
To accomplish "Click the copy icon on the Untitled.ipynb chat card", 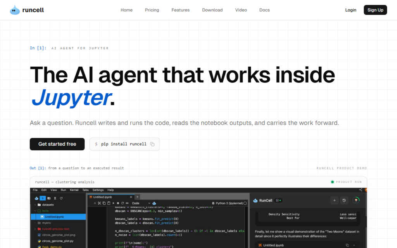I will [x=347, y=245].
